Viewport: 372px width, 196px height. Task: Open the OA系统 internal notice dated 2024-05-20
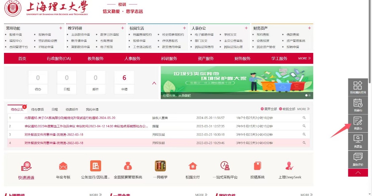point(70,118)
